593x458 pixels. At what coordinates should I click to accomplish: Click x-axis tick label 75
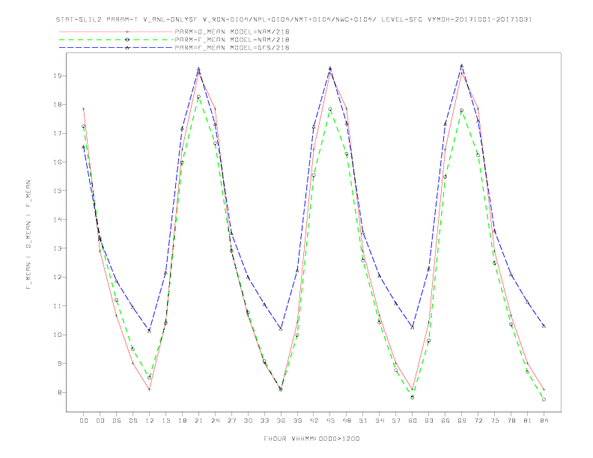(x=495, y=421)
